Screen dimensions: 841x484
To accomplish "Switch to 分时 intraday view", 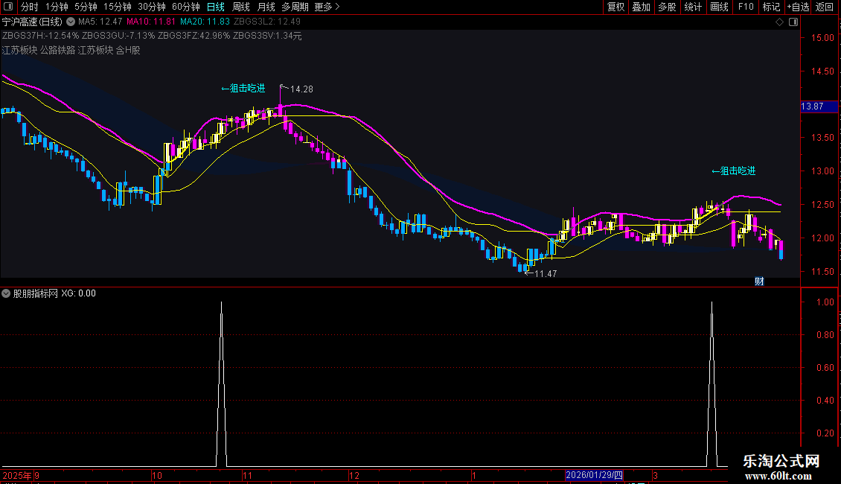I will coord(30,7).
